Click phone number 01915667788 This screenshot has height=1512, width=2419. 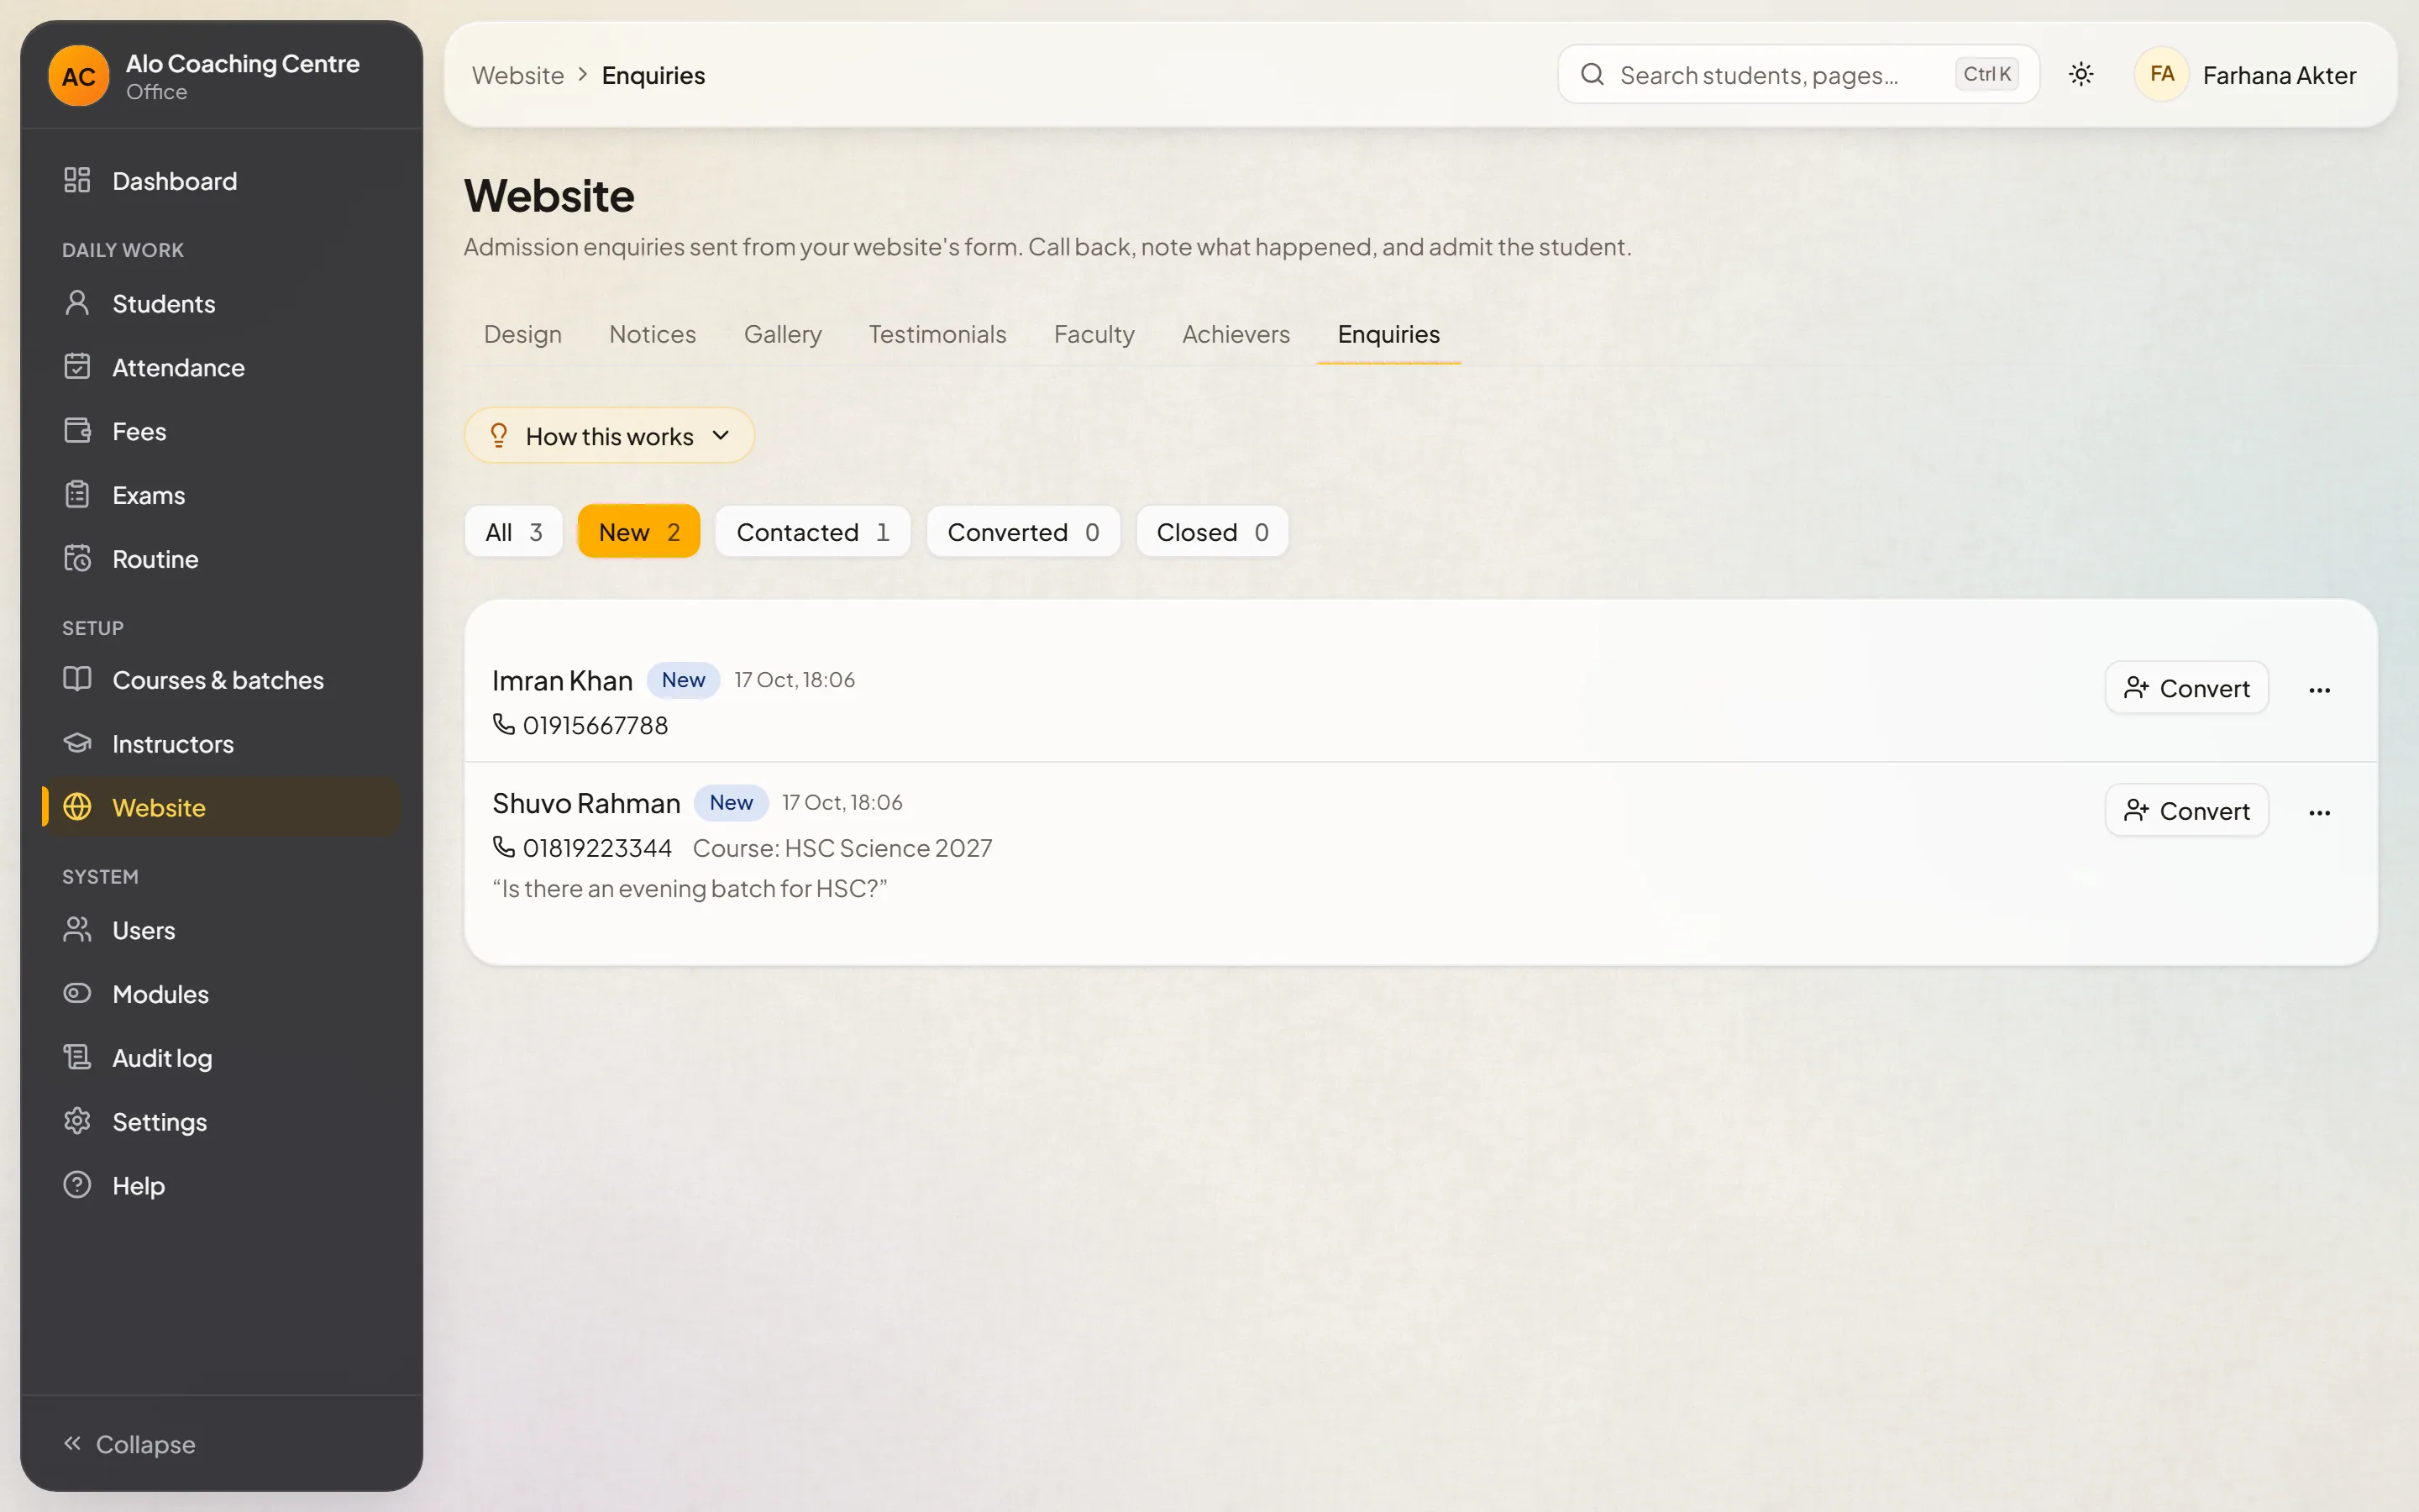[x=580, y=726]
